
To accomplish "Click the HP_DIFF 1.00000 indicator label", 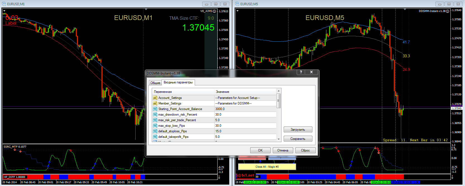I will pos(14,177).
